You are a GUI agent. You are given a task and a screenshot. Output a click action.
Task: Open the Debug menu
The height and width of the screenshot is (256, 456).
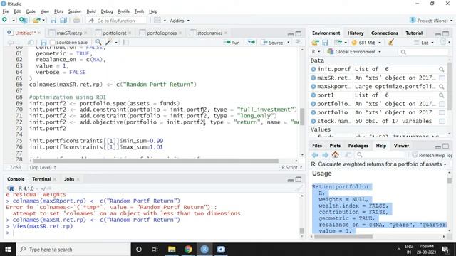click(x=107, y=11)
